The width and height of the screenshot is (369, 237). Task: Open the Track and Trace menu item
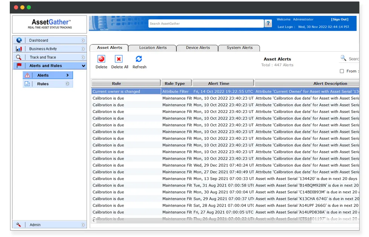pyautogui.click(x=50, y=57)
